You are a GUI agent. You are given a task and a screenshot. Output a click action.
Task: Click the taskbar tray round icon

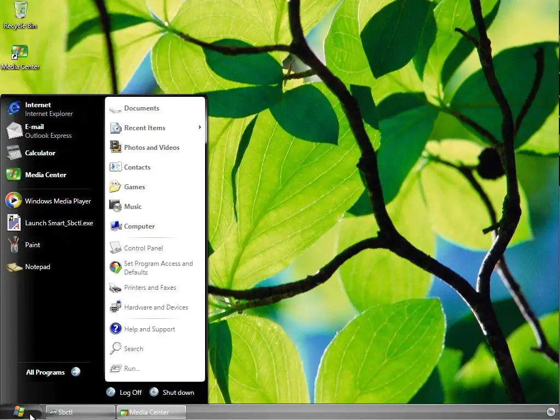(x=551, y=411)
